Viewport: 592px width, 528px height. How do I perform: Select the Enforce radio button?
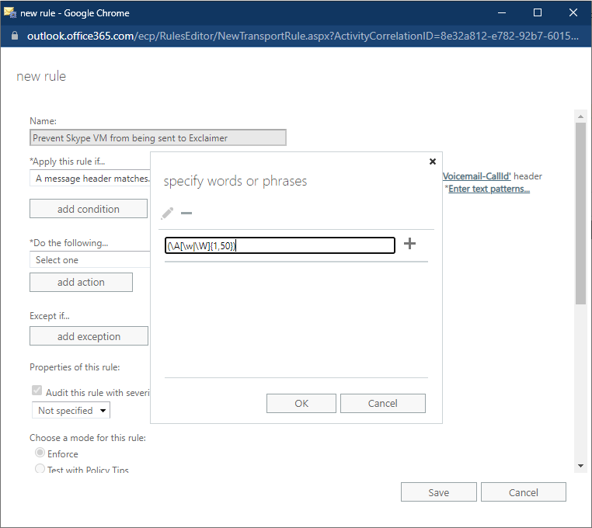click(40, 453)
